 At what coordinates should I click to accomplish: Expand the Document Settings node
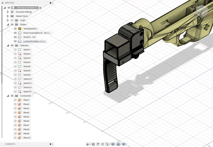coord(8,12)
